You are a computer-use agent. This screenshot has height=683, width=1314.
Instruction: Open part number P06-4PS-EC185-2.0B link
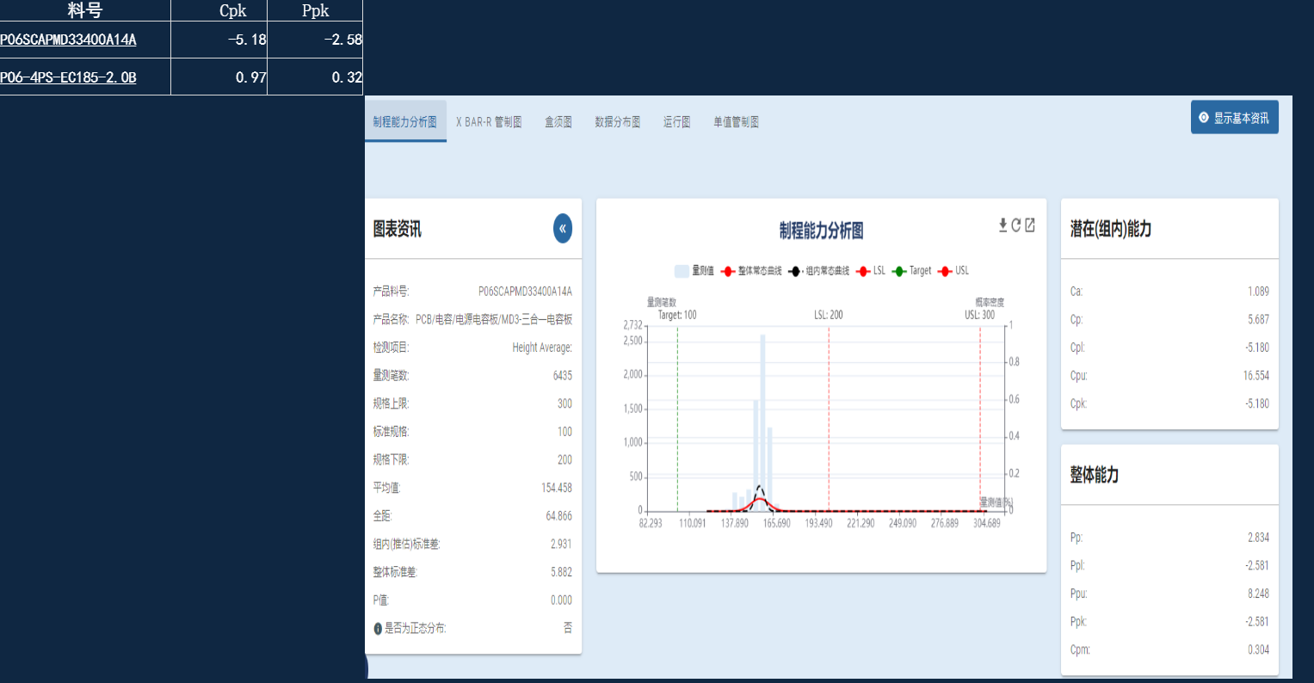click(68, 77)
